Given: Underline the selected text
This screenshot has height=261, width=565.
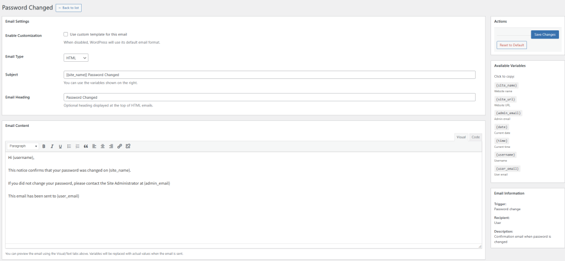Looking at the screenshot, I should [x=60, y=146].
